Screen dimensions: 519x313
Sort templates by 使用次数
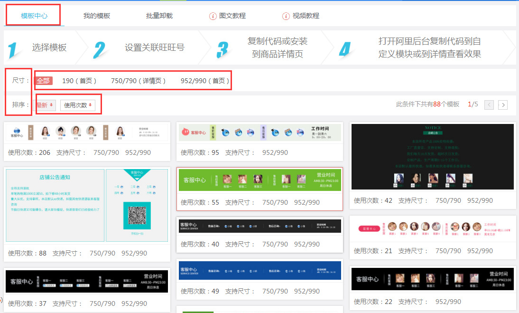78,105
